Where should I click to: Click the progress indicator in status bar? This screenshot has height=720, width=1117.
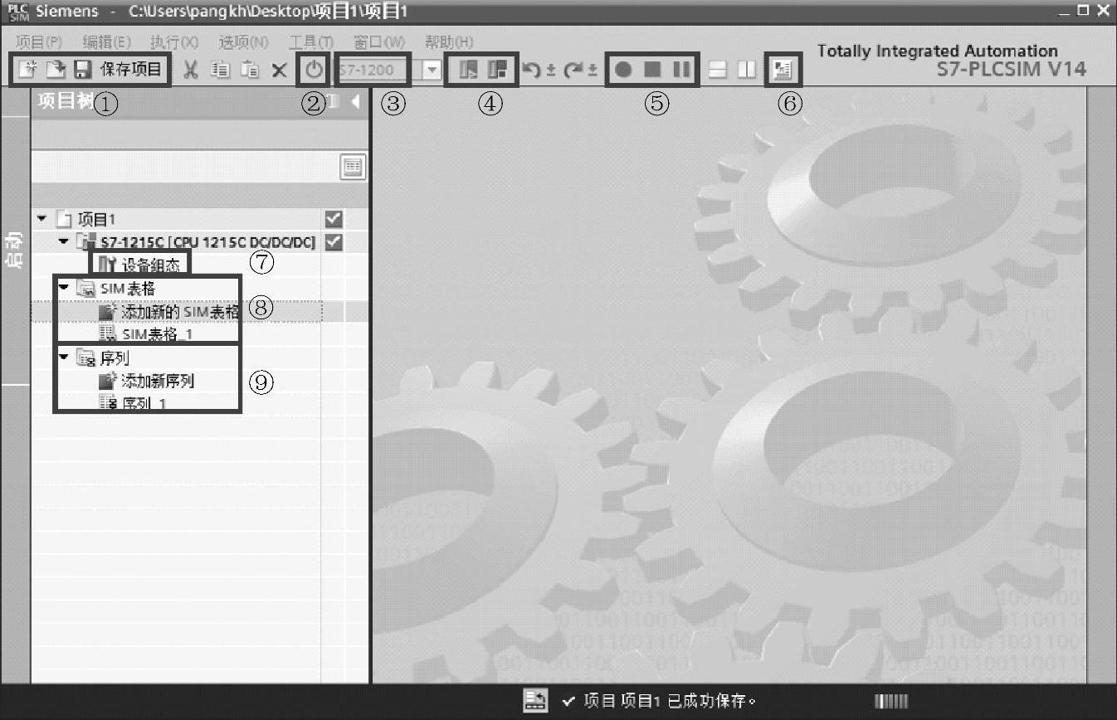pyautogui.click(x=891, y=702)
